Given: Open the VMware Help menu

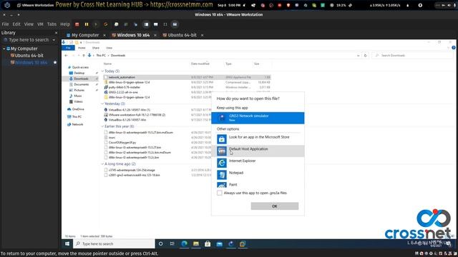Looking at the screenshot, I should pos(65,24).
